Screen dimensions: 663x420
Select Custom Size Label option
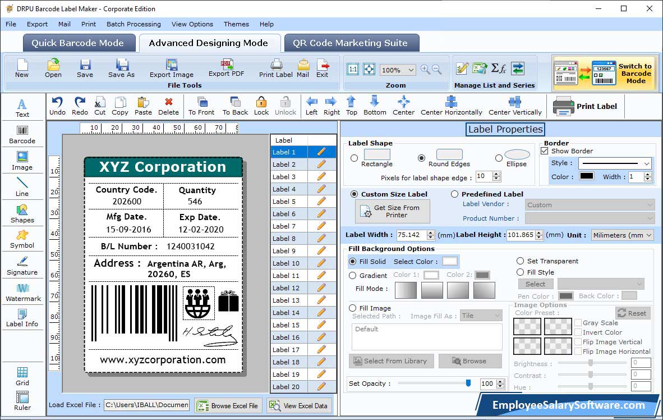click(x=354, y=194)
